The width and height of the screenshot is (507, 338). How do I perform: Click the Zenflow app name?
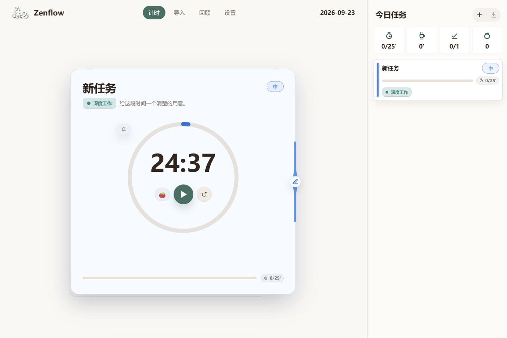pos(49,13)
